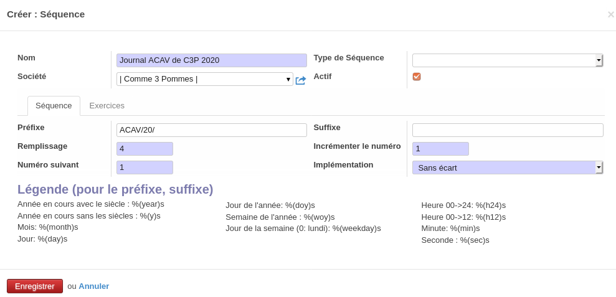Open the Société external link icon

click(300, 80)
